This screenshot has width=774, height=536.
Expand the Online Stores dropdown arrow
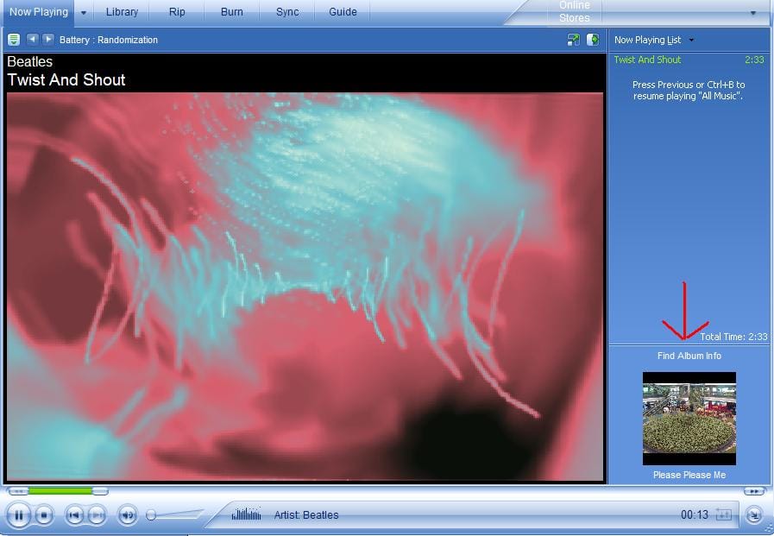752,13
